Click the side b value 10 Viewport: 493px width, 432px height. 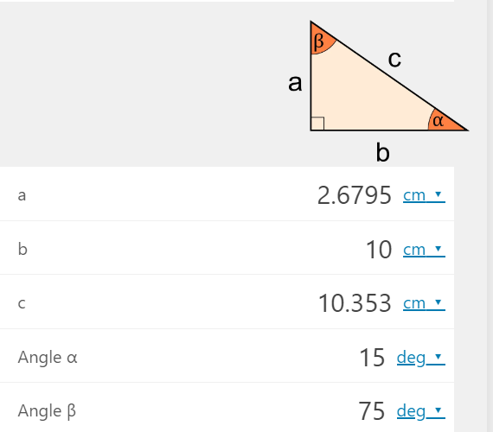click(379, 250)
